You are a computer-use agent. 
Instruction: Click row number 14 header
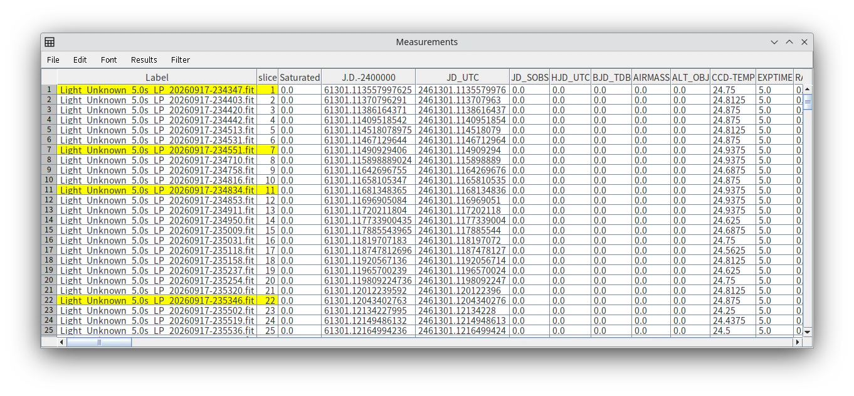(49, 220)
